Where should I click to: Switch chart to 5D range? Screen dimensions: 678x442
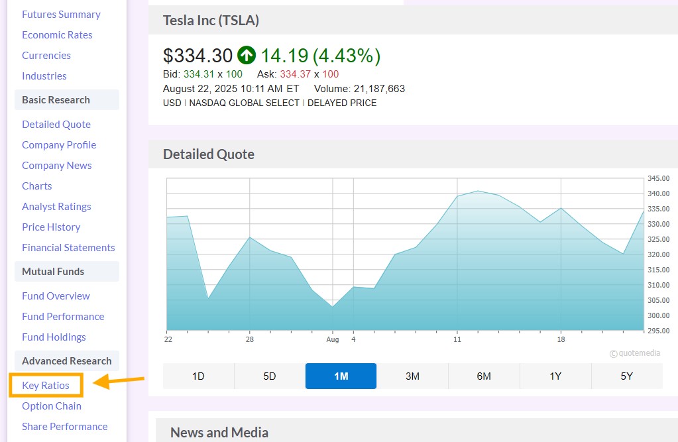270,376
